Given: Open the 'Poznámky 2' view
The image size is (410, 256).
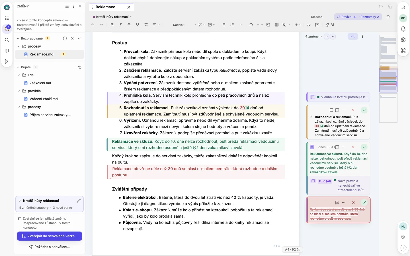Looking at the screenshot, I should [x=369, y=17].
